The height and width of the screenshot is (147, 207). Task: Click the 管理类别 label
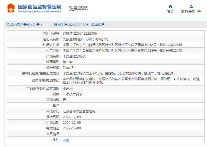point(53,62)
